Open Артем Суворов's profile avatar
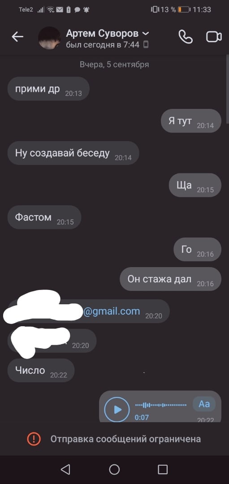The width and height of the screenshot is (229, 484). point(49,38)
